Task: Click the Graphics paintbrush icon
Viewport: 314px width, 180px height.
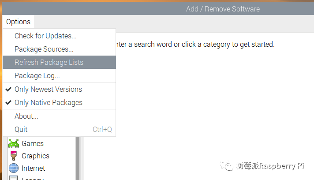Action: click(x=14, y=156)
